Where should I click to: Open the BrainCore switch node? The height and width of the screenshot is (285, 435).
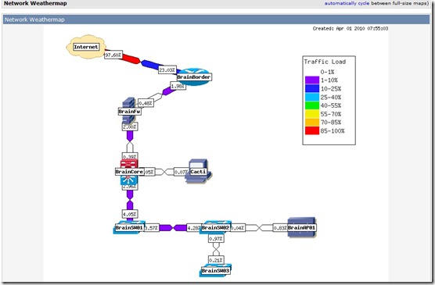129,172
